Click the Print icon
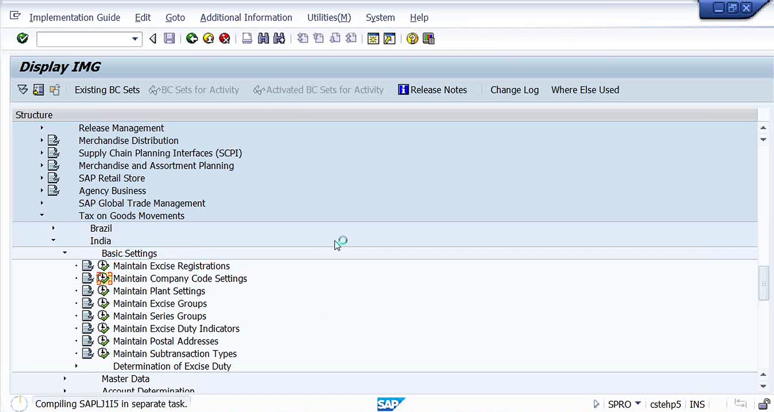The width and height of the screenshot is (774, 412). tap(247, 39)
